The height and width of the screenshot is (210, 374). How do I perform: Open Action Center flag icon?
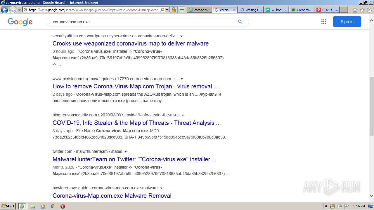pyautogui.click(x=346, y=206)
